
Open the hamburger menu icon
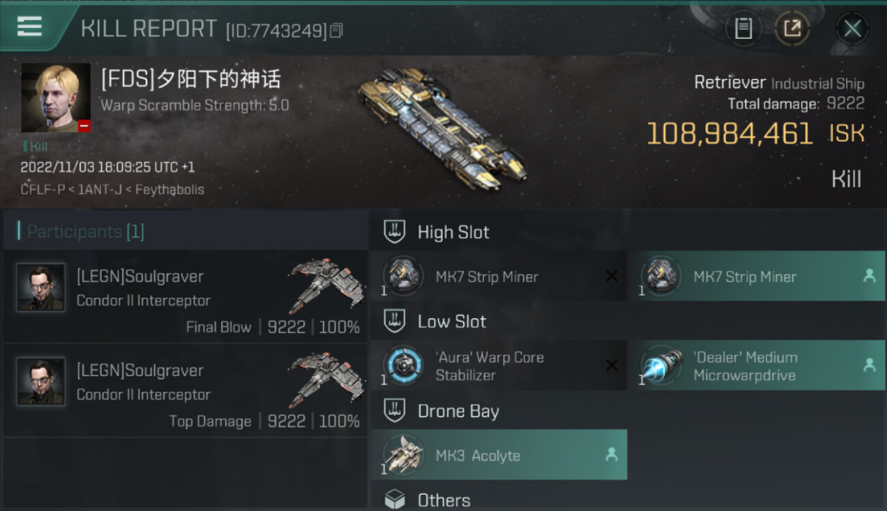click(x=29, y=27)
